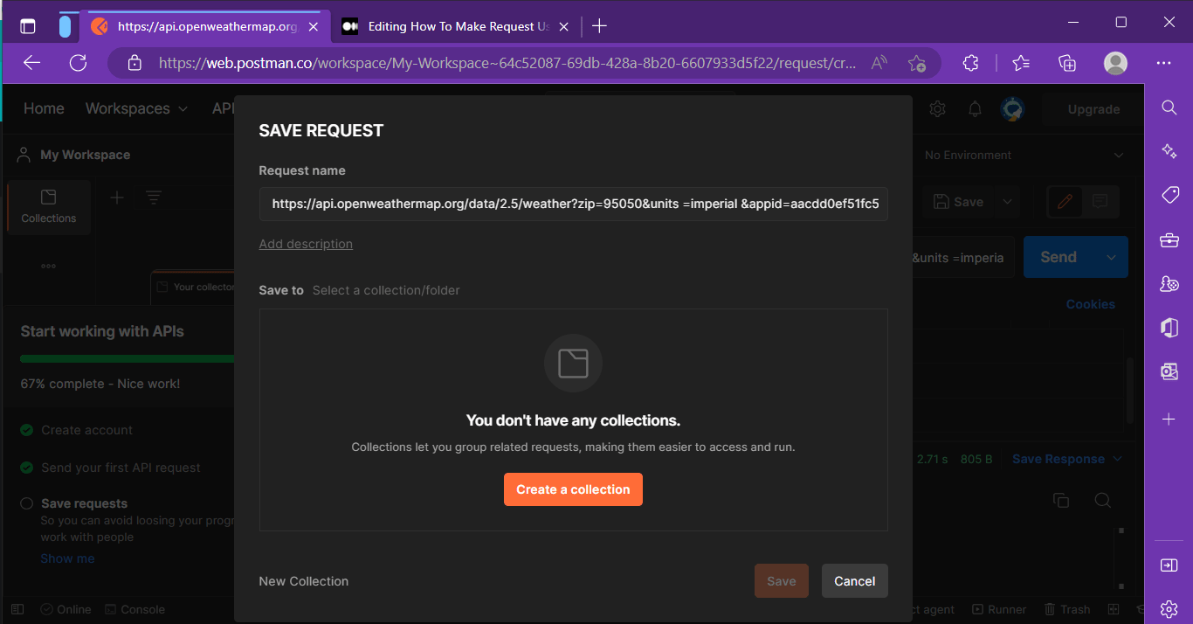
Task: Open the Shopping tag icon in sidebar
Action: pos(1169,195)
